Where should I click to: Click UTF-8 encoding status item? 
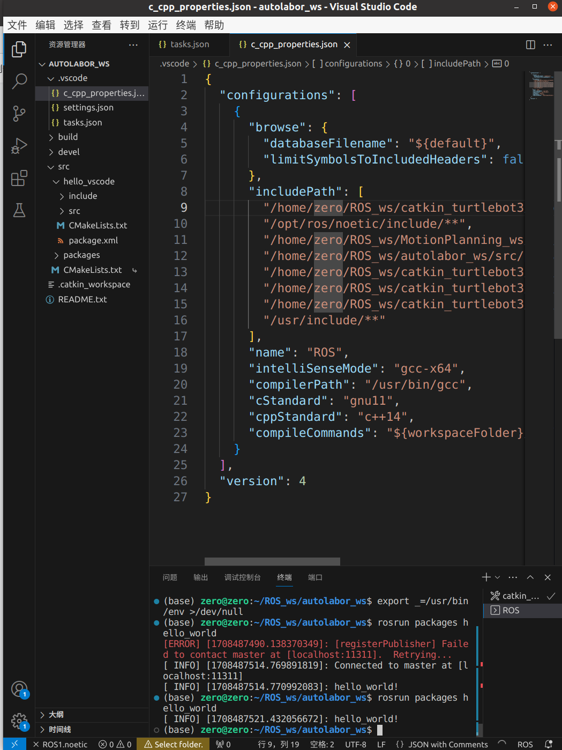coord(356,744)
